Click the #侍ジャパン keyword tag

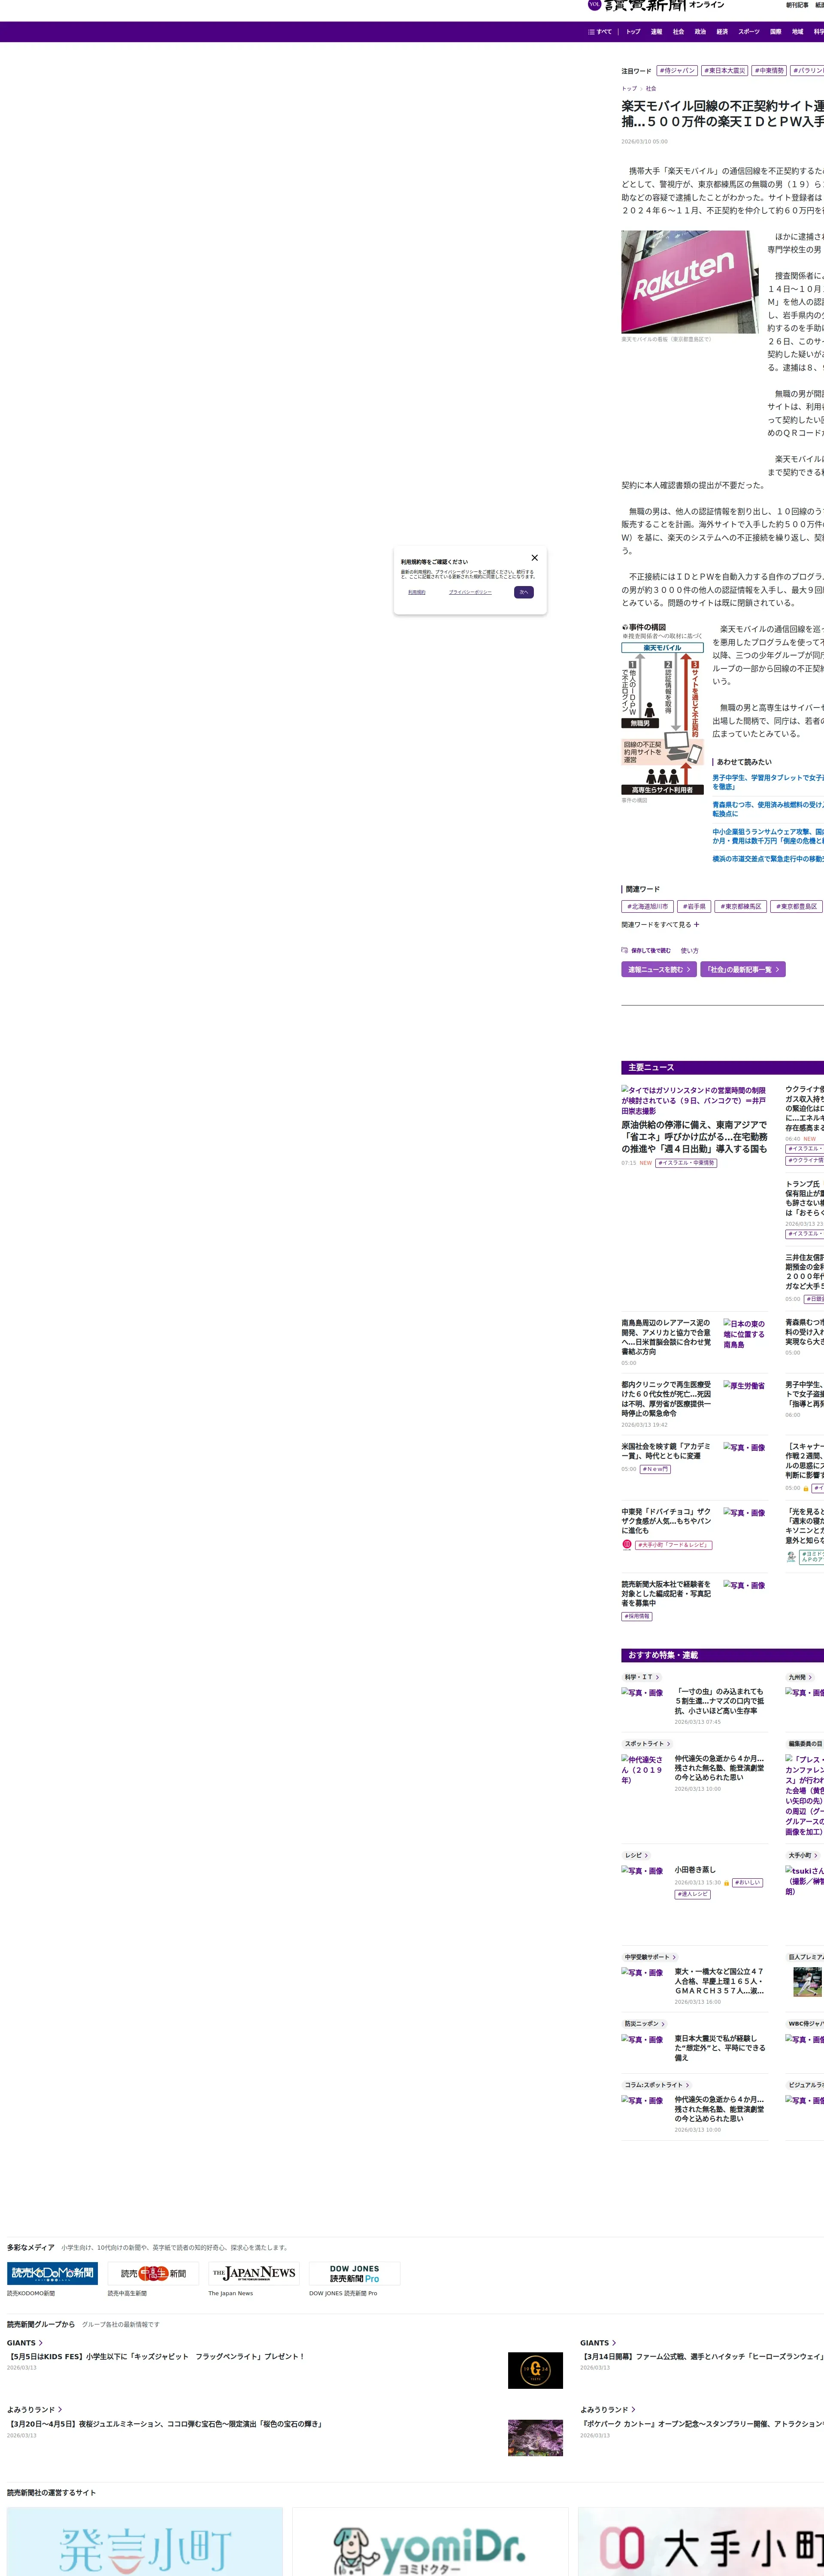pyautogui.click(x=677, y=71)
